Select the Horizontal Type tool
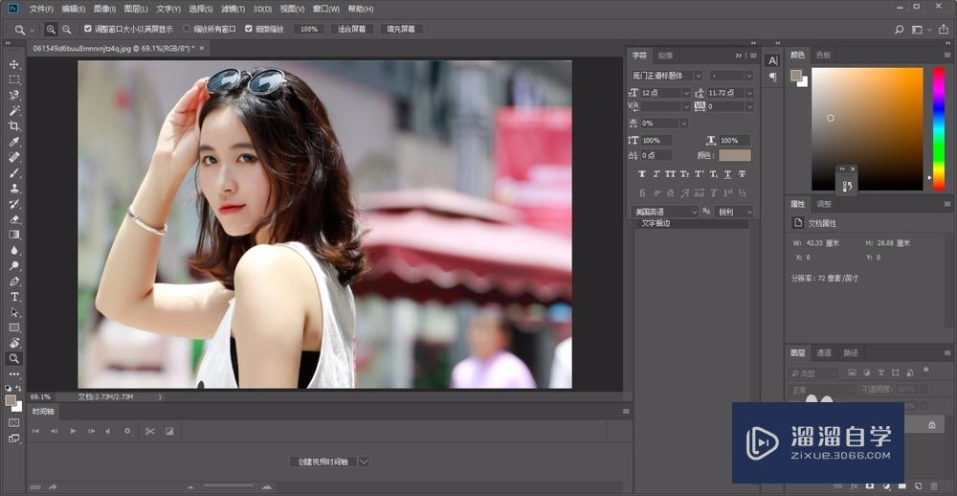 pos(14,297)
